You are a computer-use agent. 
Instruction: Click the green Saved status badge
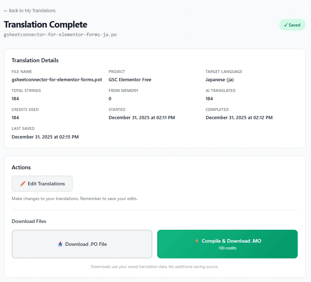click(x=292, y=25)
